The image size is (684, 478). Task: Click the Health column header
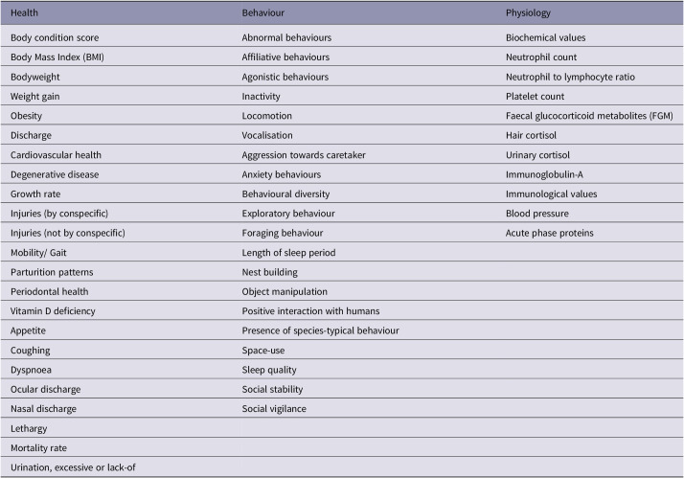click(x=25, y=13)
